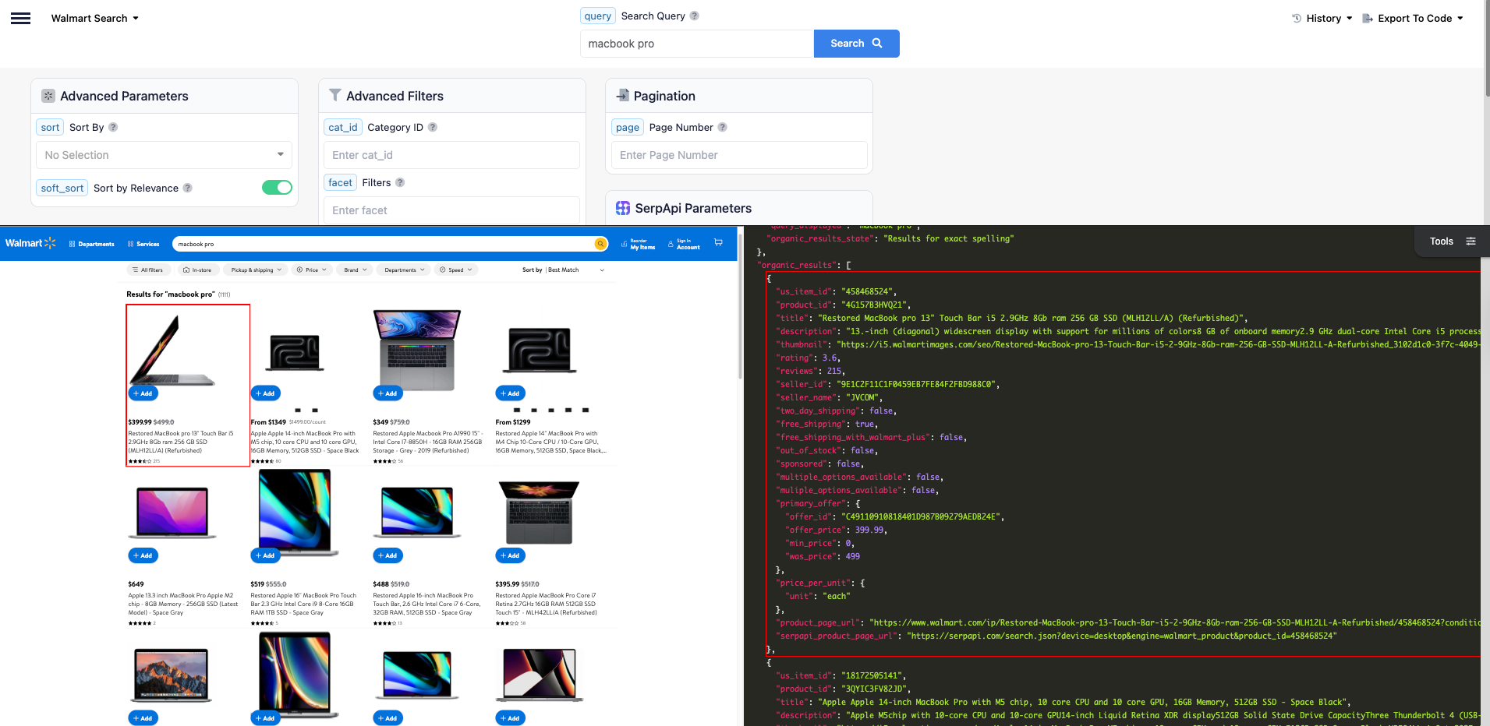Click the first product's MacBook thumbnail
1490x726 pixels.
click(172, 350)
